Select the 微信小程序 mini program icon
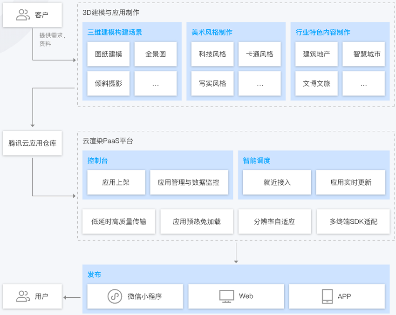This screenshot has height=315, width=396. click(x=115, y=296)
